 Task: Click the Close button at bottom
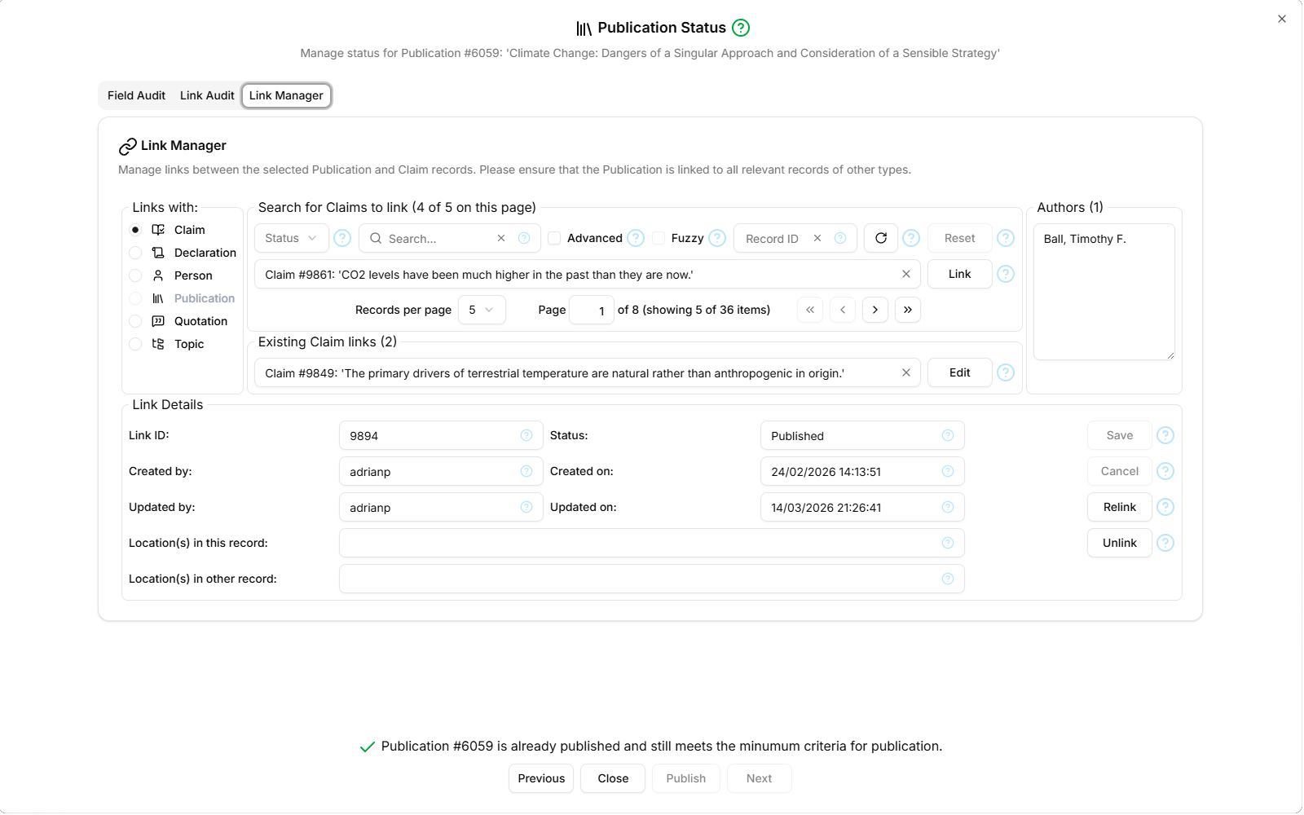[x=613, y=778]
